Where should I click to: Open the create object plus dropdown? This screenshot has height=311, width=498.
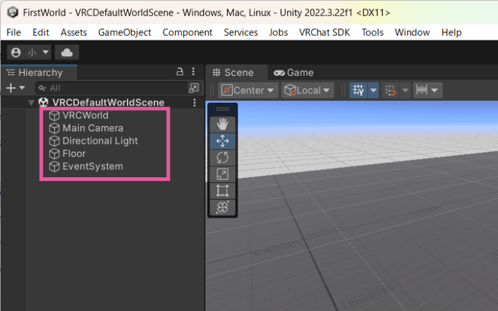click(15, 88)
